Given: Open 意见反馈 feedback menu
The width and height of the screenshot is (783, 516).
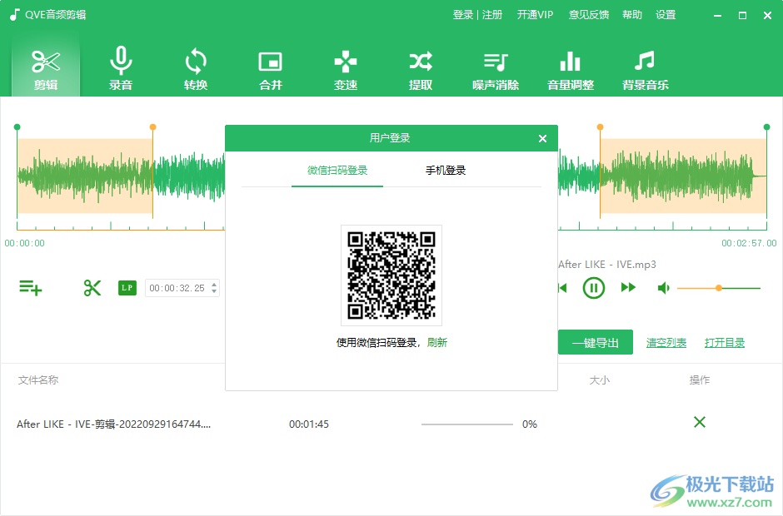Looking at the screenshot, I should pyautogui.click(x=589, y=15).
